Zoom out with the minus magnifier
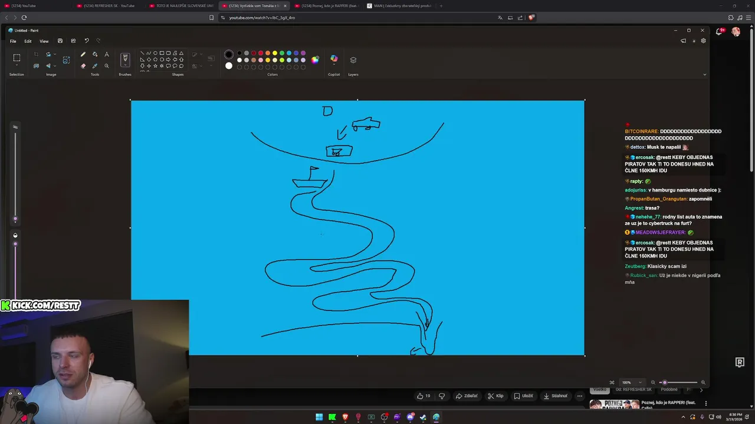755x424 pixels. pos(653,383)
